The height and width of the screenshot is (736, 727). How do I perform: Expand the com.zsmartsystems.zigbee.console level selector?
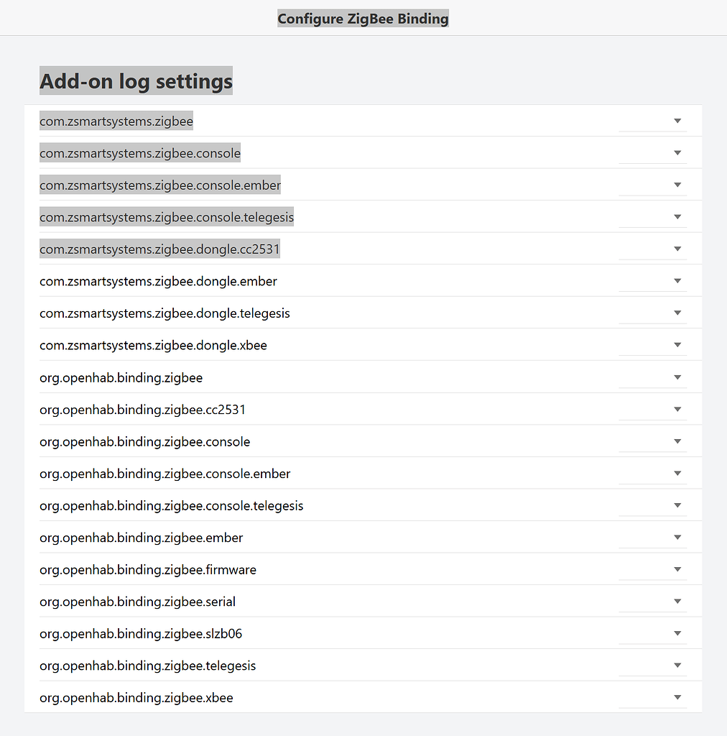click(676, 152)
